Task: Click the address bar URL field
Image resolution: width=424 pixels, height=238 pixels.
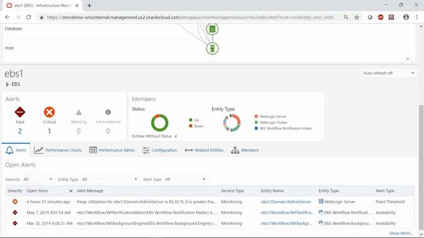Action: (x=191, y=17)
